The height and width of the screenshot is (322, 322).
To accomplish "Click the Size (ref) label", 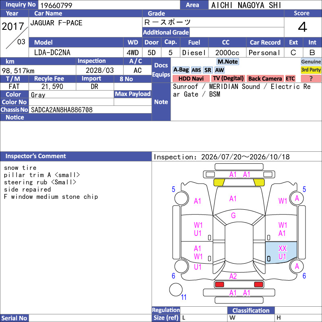I will tap(166, 318).
